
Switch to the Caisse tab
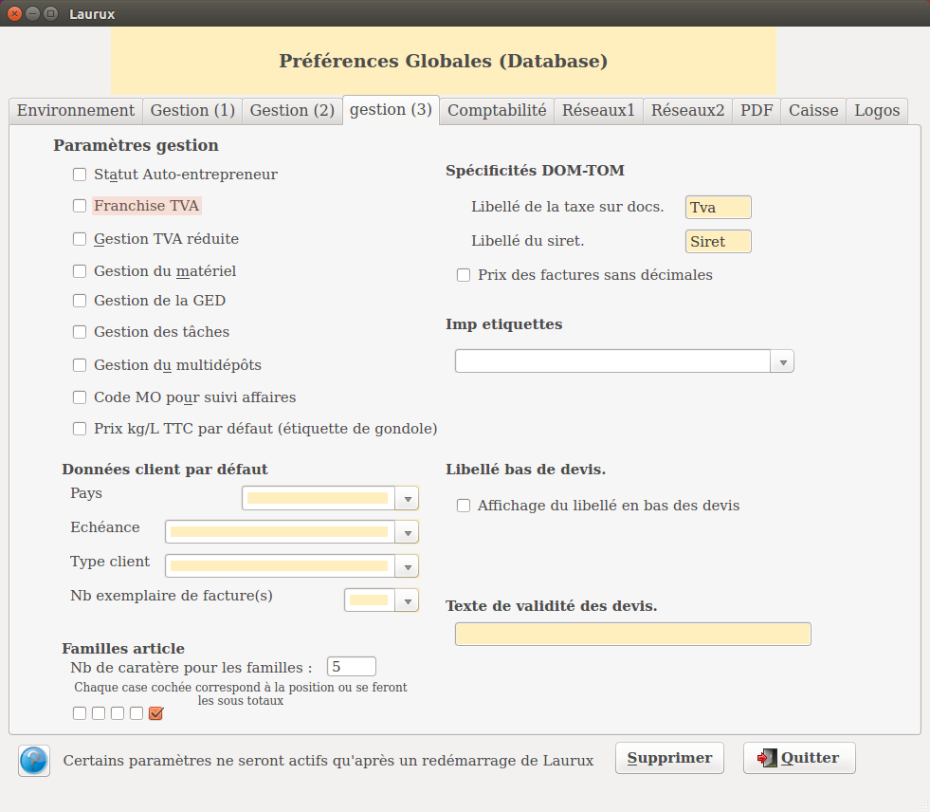pyautogui.click(x=813, y=111)
